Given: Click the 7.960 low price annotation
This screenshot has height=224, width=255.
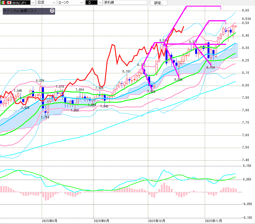Looking at the screenshot, I should pos(152,92).
